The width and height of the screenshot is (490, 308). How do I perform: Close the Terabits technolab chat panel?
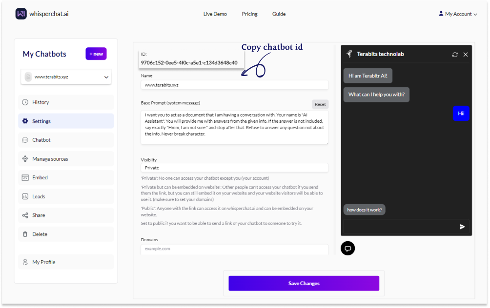465,55
